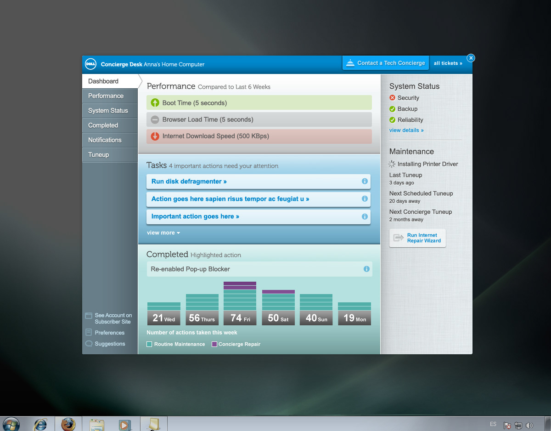Click Contact a Tech Concierge button
The height and width of the screenshot is (431, 551).
pyautogui.click(x=386, y=63)
